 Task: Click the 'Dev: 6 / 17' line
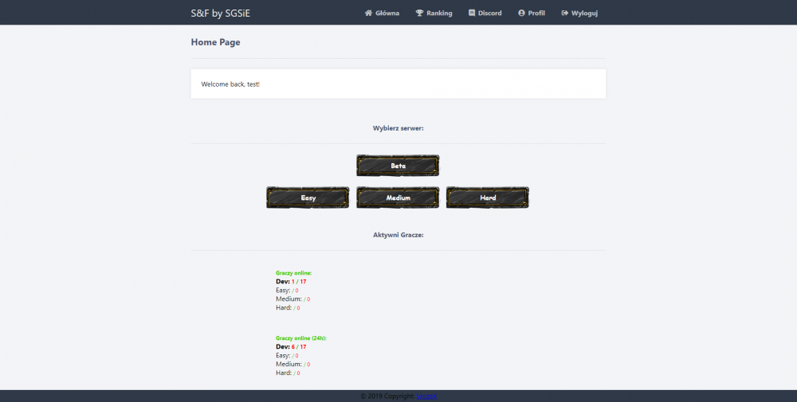pos(291,346)
